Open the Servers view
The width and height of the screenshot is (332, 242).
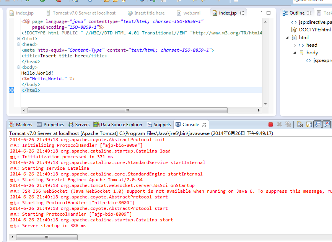pyautogui.click(x=79, y=125)
